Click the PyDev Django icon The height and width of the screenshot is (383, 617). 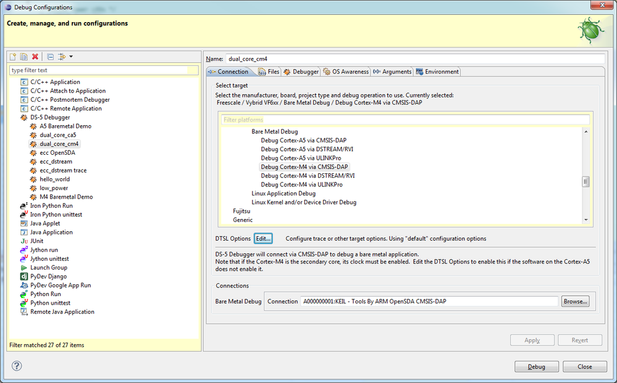(x=24, y=276)
